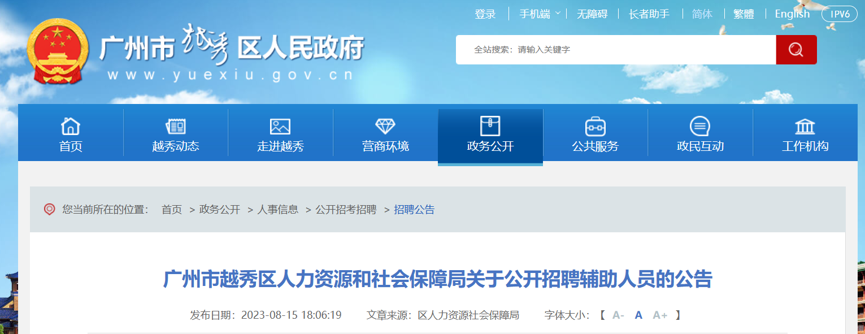Click the diamond icon above 营商环境

click(x=385, y=126)
